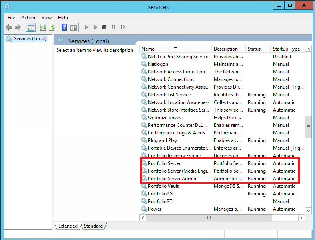Click the Pause Service icon
Viewport: 315px width, 240px height.
point(114,27)
